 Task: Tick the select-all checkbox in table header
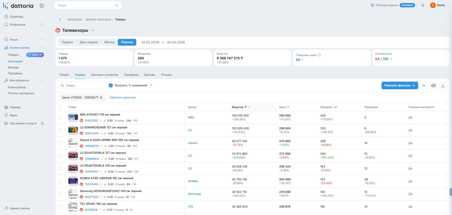coord(60,107)
